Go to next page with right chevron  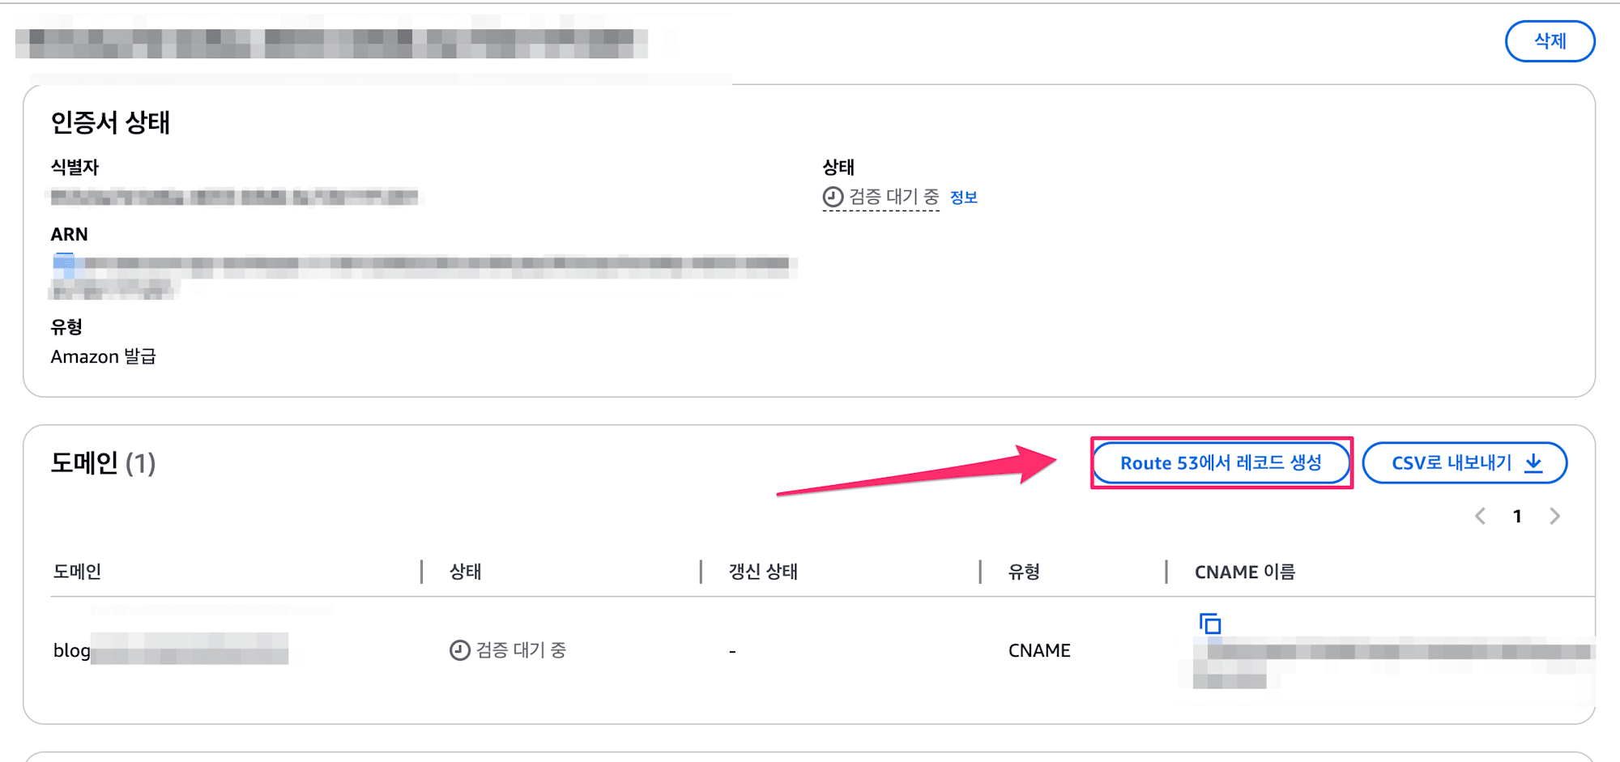[x=1554, y=516]
